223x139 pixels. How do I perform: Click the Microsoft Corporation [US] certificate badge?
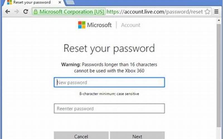69,12
